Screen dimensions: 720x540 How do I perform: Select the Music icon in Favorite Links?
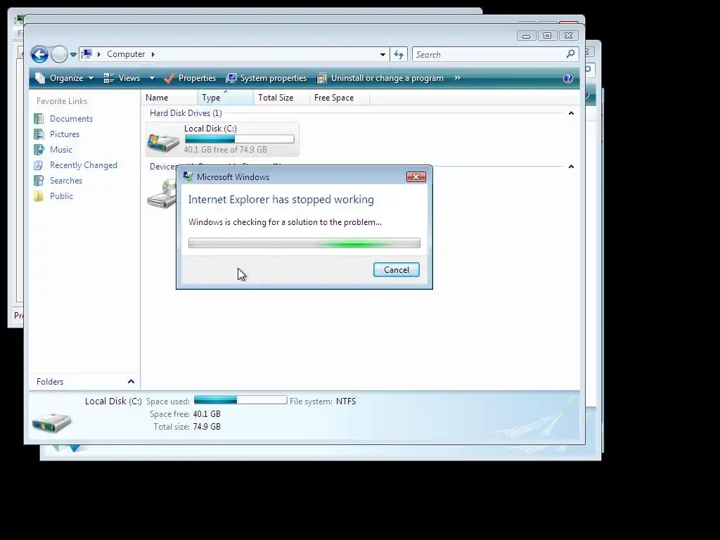click(39, 150)
